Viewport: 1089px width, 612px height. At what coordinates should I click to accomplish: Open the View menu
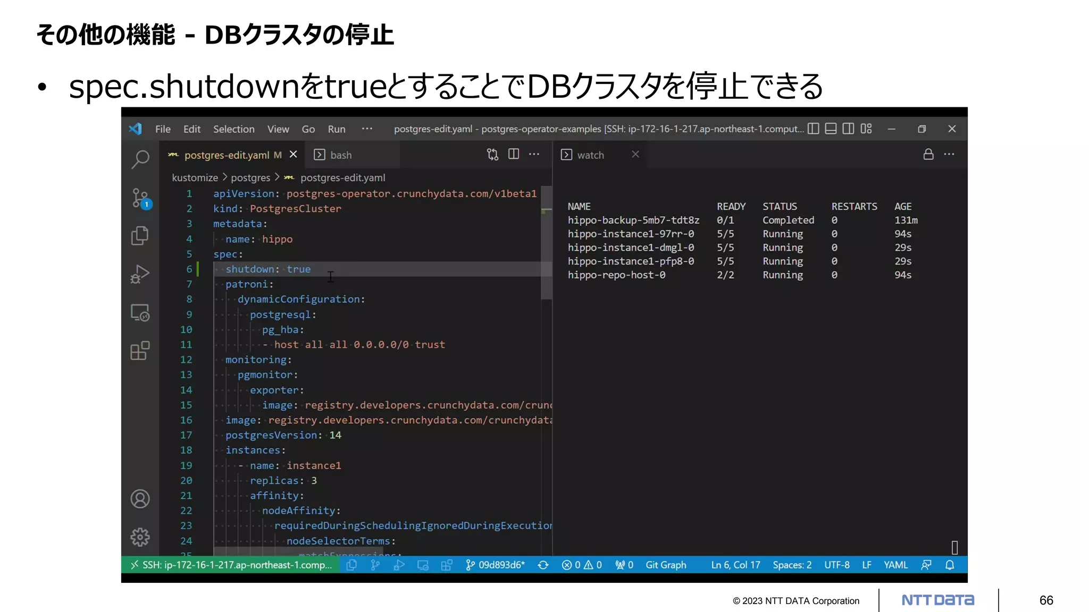pyautogui.click(x=278, y=129)
